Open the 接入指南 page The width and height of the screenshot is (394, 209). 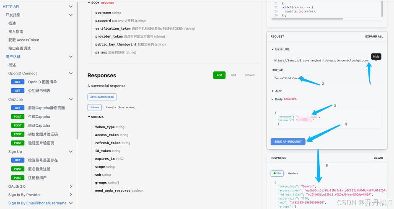[16, 32]
